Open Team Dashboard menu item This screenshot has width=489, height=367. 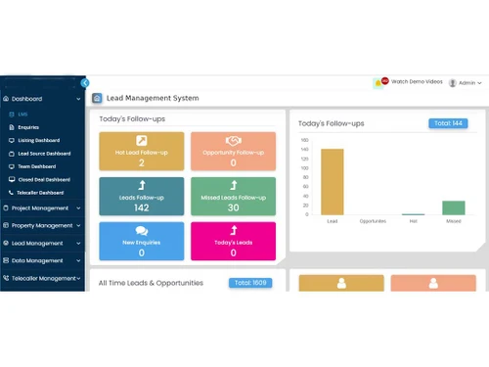coord(37,166)
